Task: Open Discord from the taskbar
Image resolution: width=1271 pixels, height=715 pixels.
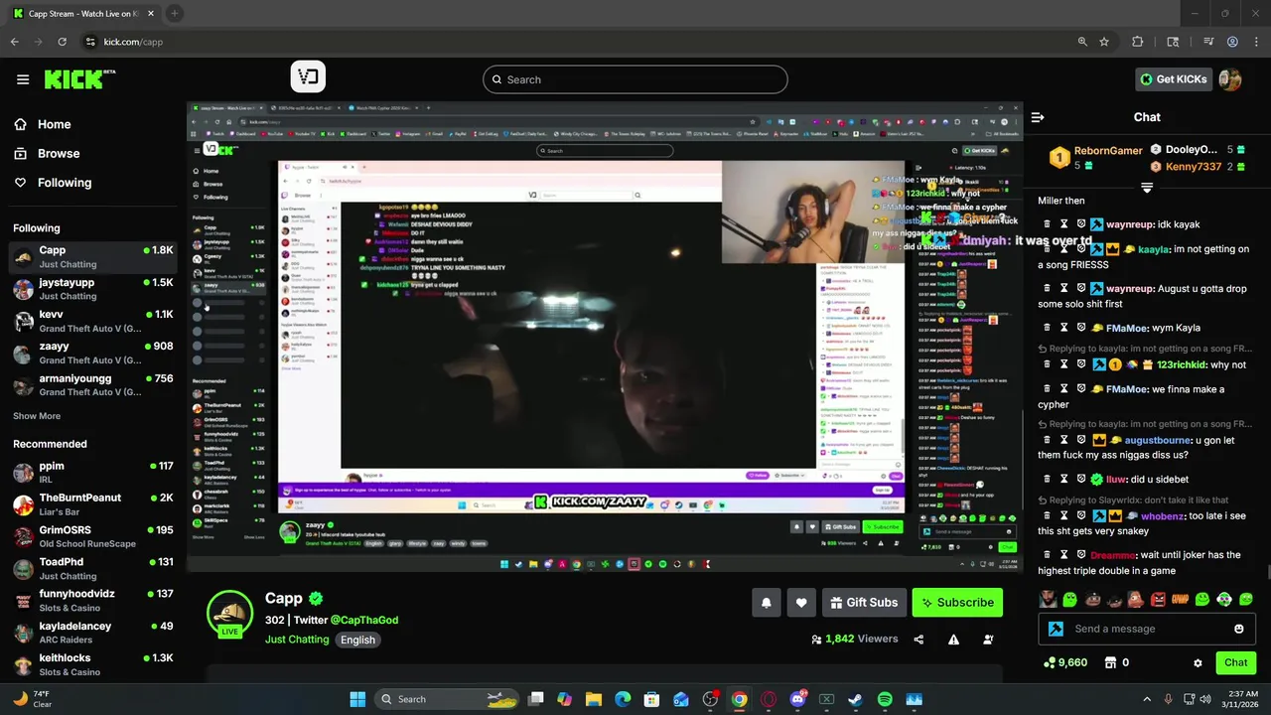Action: pos(797,699)
